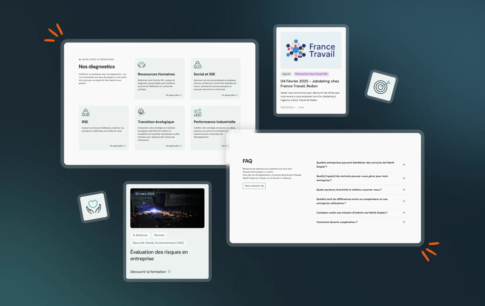Screen dimensions: 485x306
Task: Click the RSE card title
Action: pyautogui.click(x=85, y=122)
